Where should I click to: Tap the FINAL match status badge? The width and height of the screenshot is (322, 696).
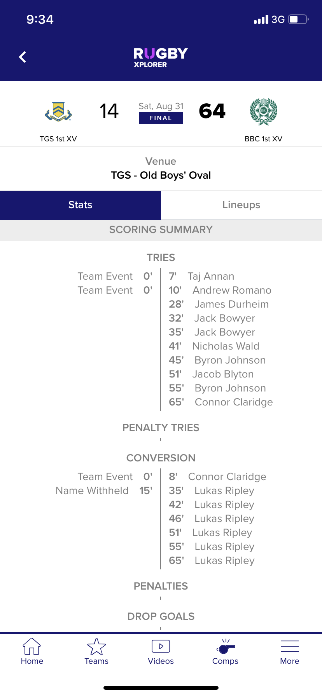[x=161, y=118]
